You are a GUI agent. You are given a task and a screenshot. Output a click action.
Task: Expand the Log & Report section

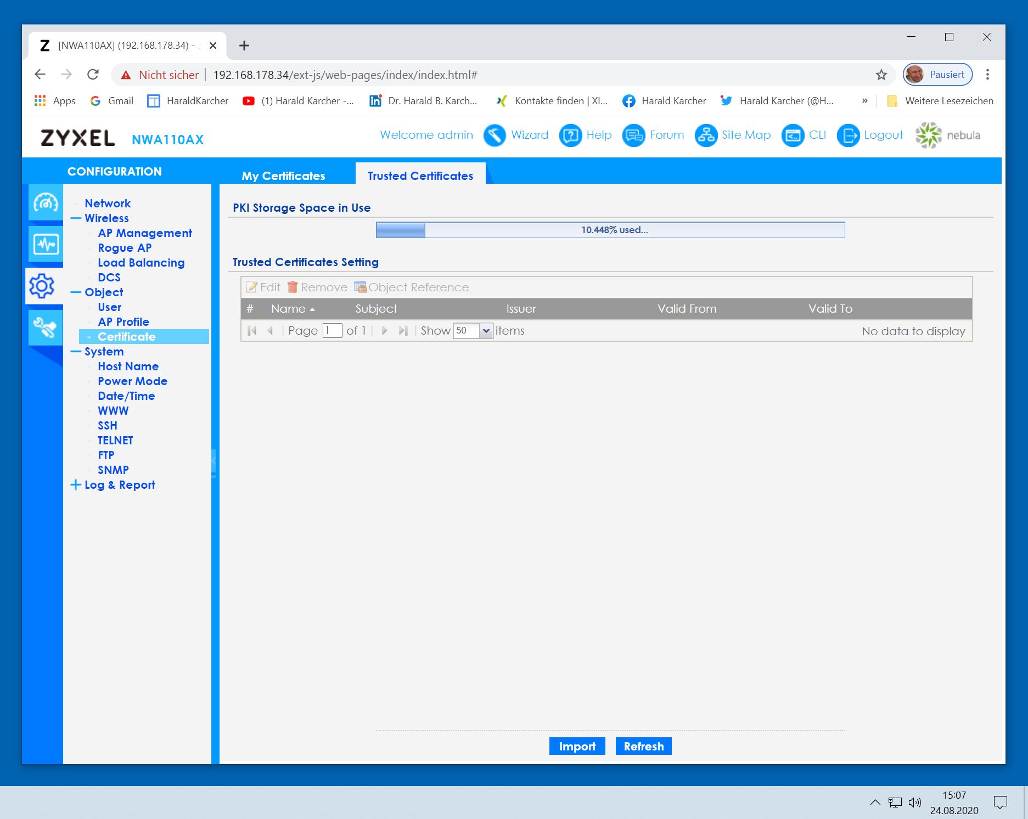coord(76,485)
